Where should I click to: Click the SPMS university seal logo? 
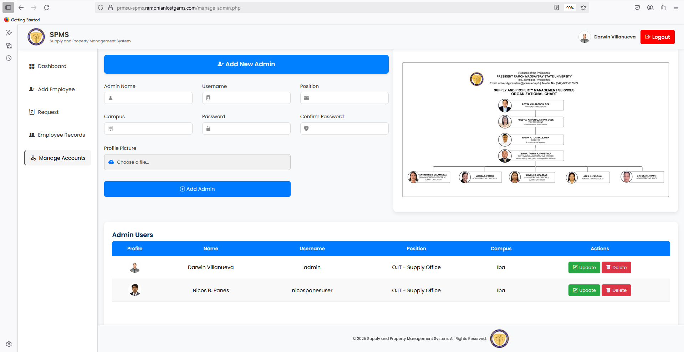click(36, 37)
